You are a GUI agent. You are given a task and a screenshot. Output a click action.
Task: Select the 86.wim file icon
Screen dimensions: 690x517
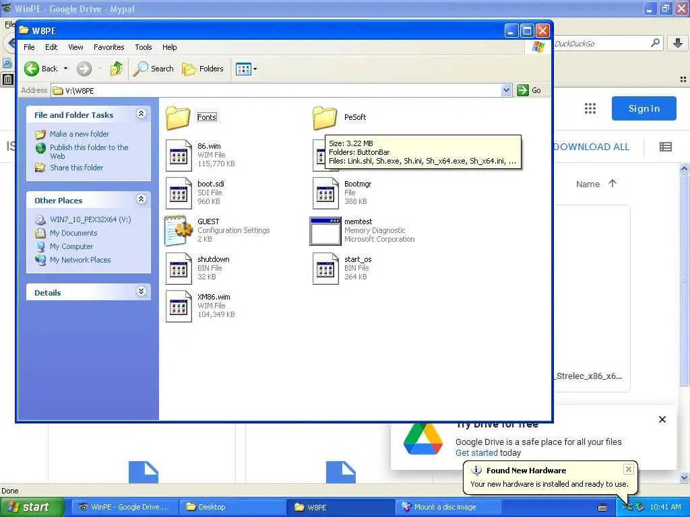click(179, 156)
